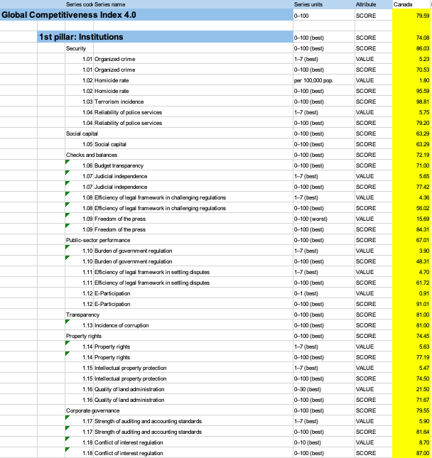Viewport: 432px width, 458px height.
Task: Click E-Participation score cell 91.01
Action: point(411,304)
